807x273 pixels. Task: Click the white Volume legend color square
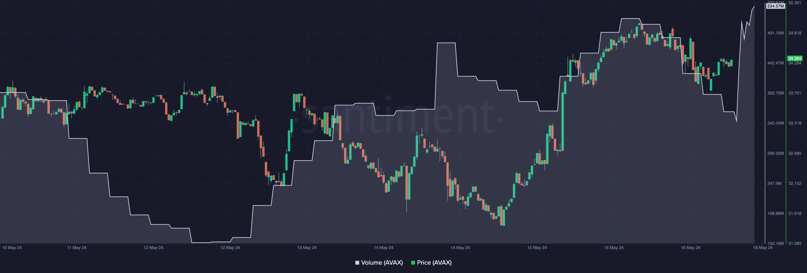(x=357, y=263)
